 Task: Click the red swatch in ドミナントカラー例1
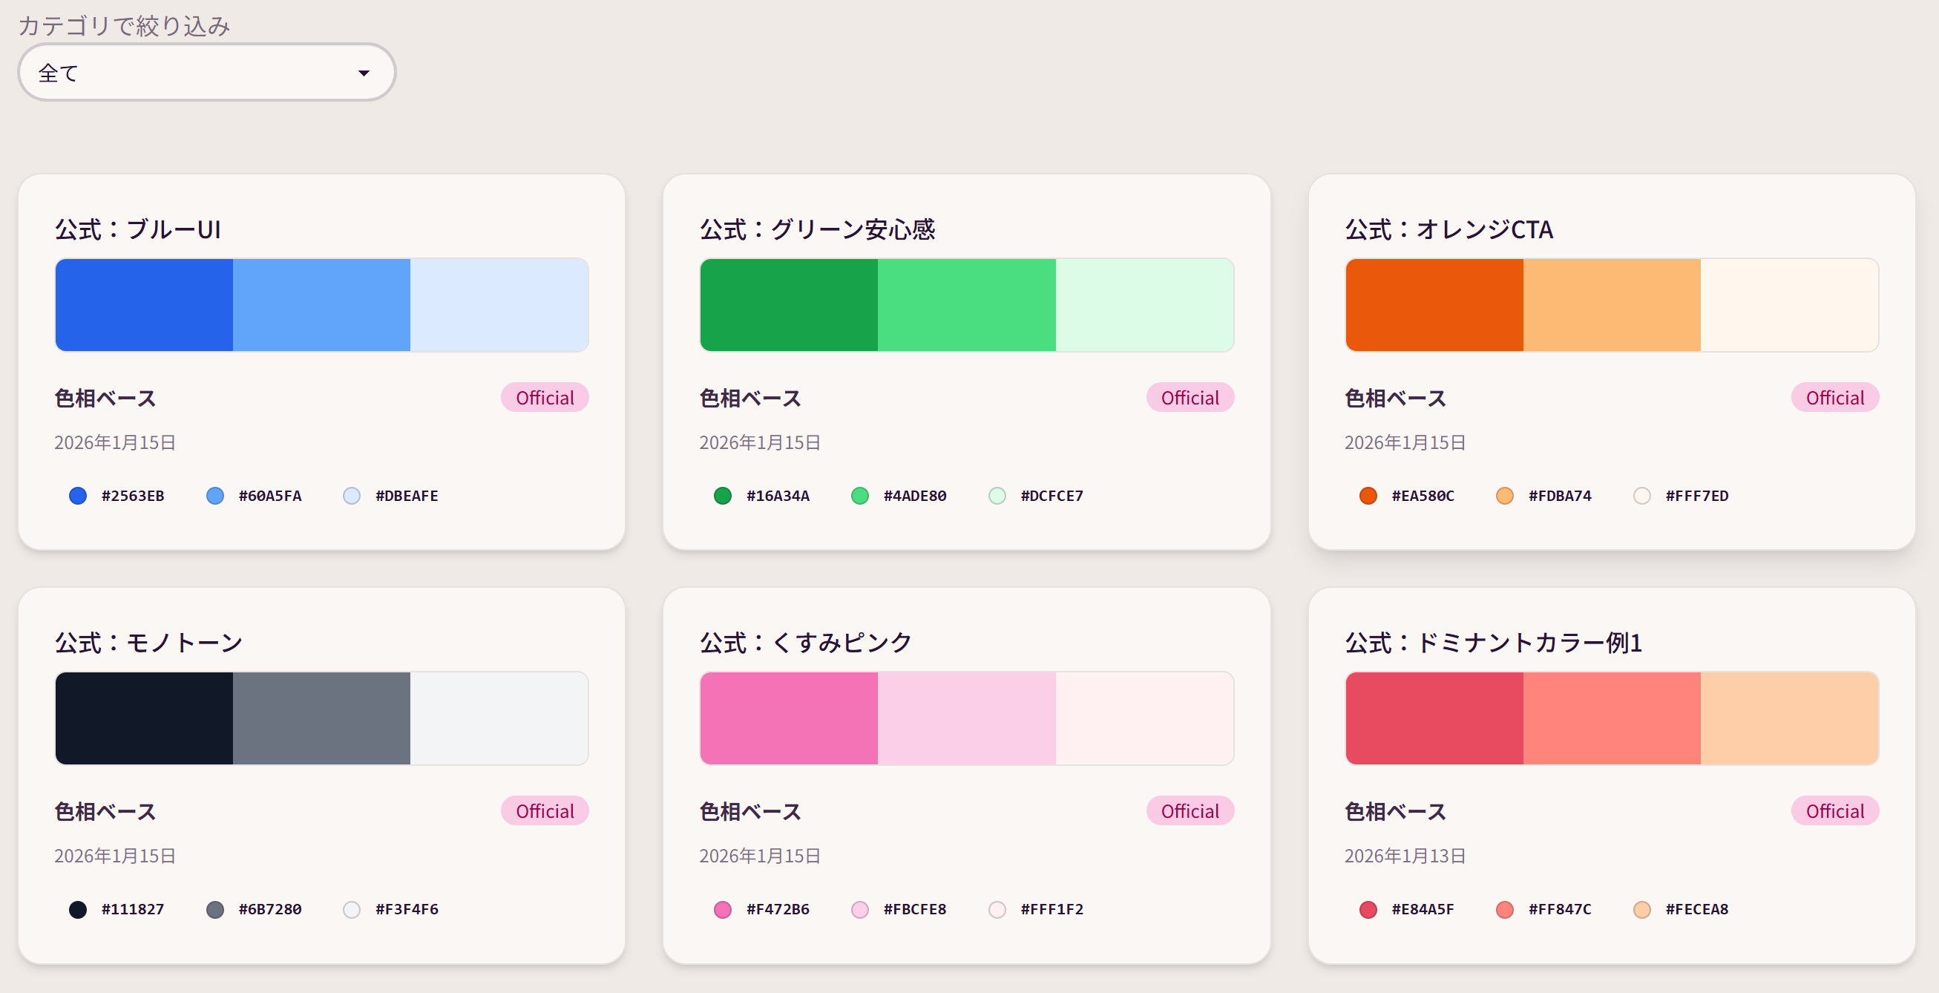(x=1432, y=718)
